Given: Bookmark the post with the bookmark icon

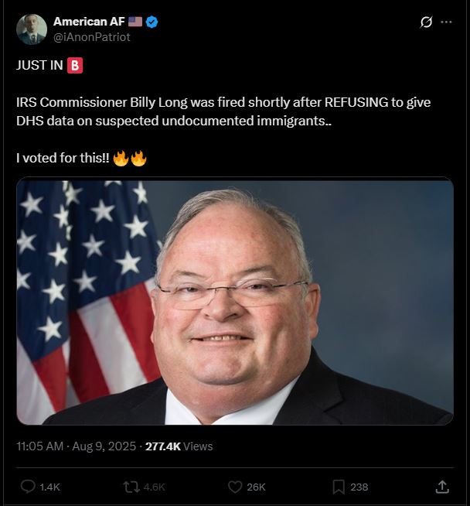Looking at the screenshot, I should click(339, 487).
